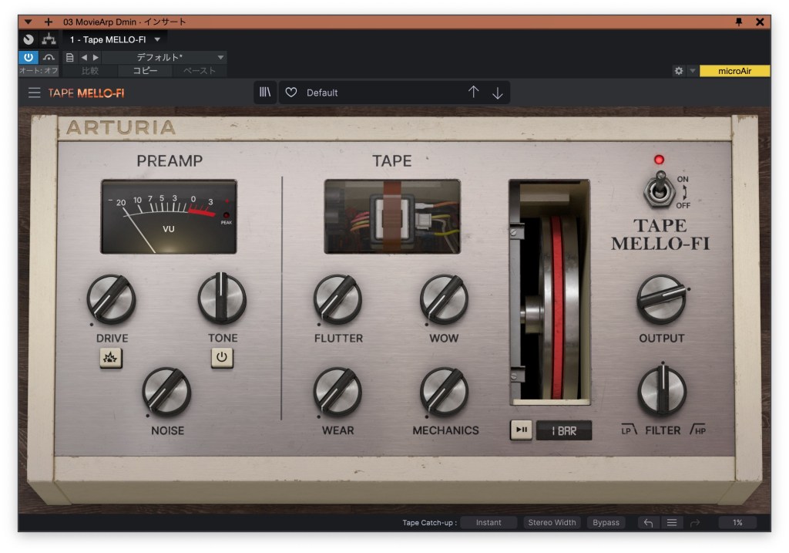789x553 pixels.
Task: Click the 1% CPU meter
Action: tap(737, 522)
